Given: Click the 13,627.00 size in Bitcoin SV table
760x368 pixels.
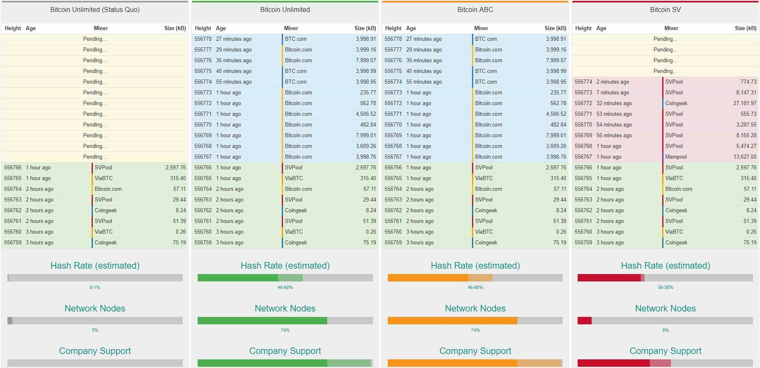Looking at the screenshot, I should 745,157.
